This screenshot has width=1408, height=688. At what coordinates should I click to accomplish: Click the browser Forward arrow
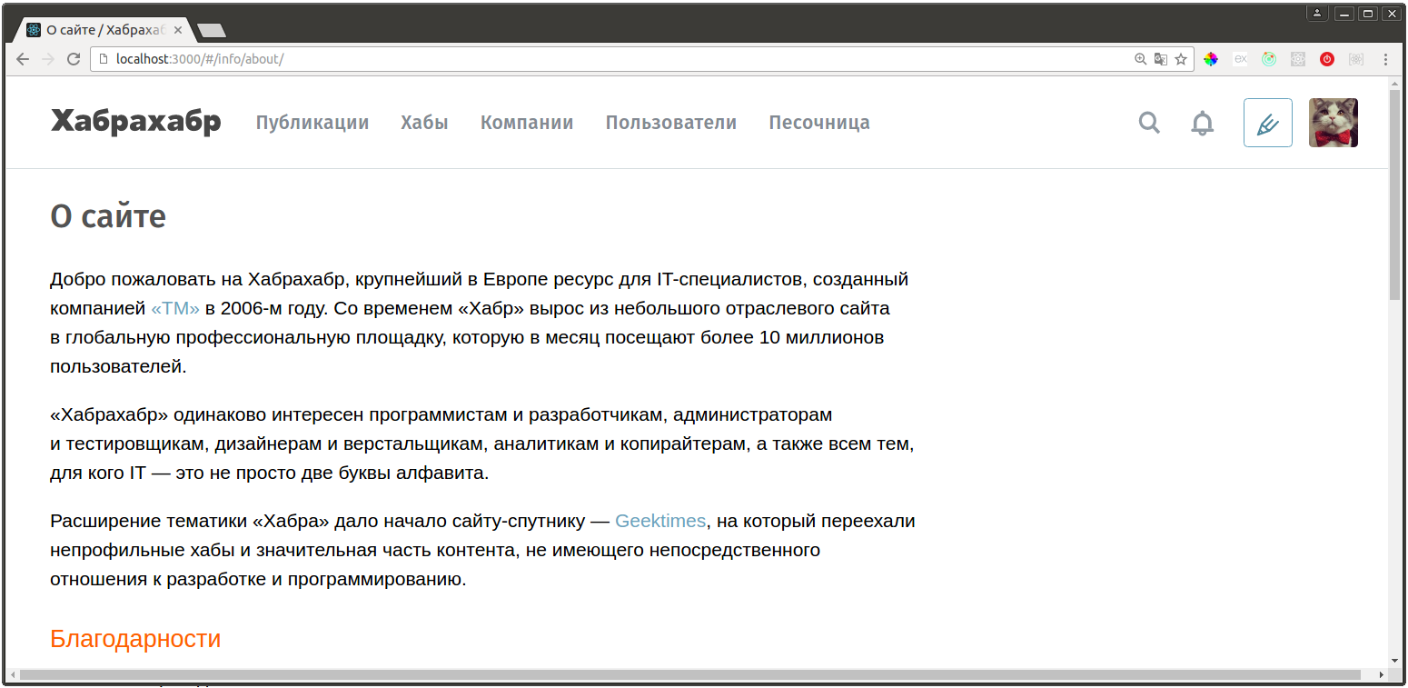click(48, 59)
